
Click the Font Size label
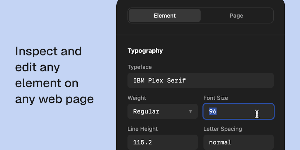(x=216, y=98)
